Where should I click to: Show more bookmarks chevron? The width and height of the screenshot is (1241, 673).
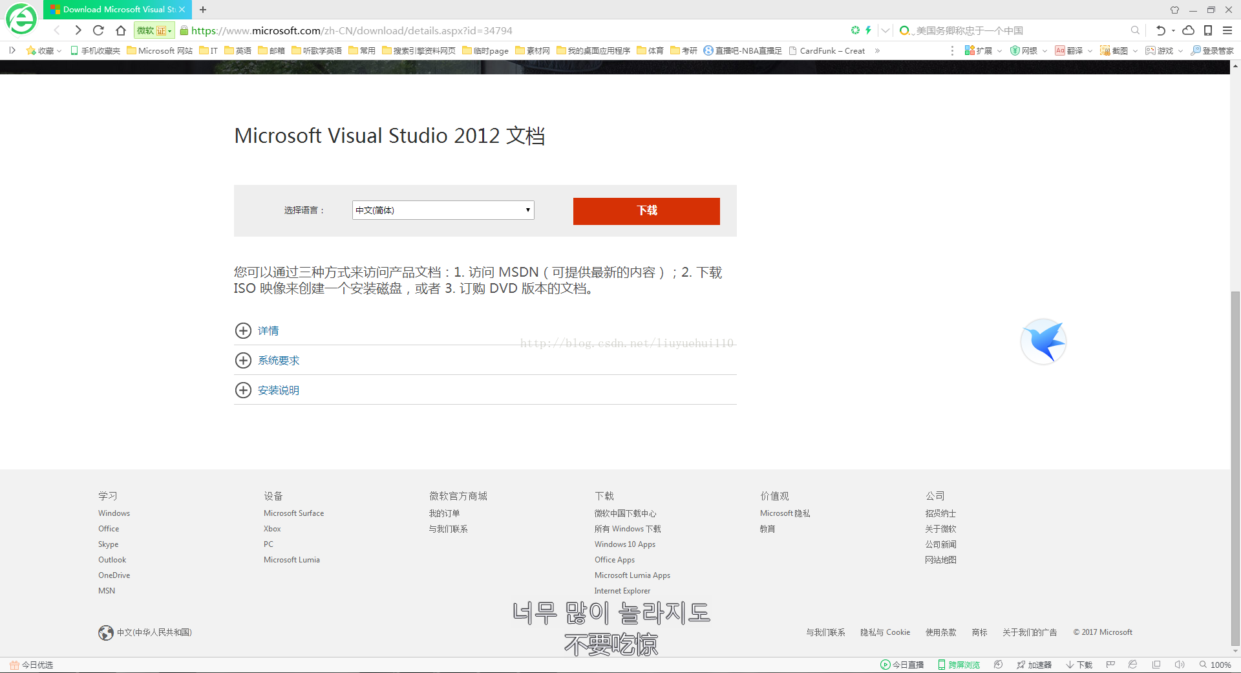pos(877,50)
